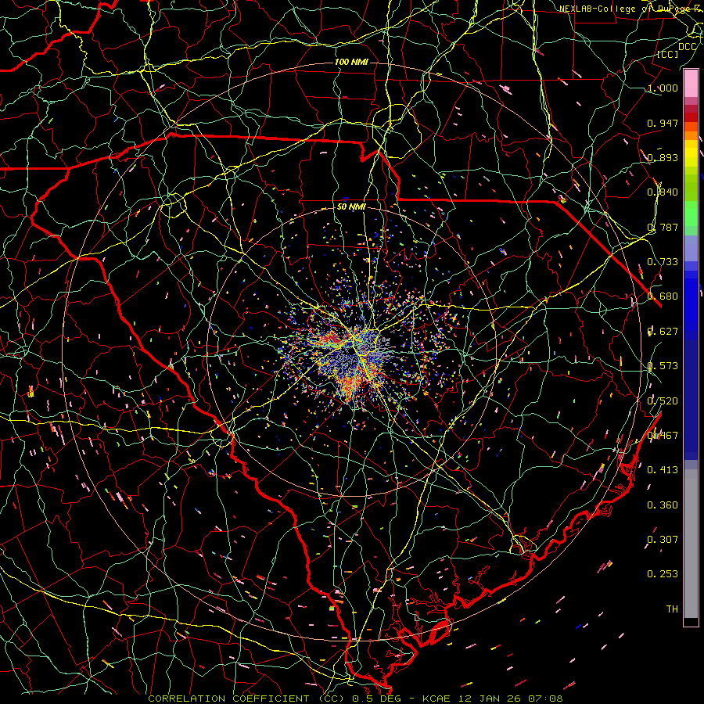This screenshot has height=704, width=704.
Task: Click the 100 NMI range ring label
Action: [x=351, y=62]
